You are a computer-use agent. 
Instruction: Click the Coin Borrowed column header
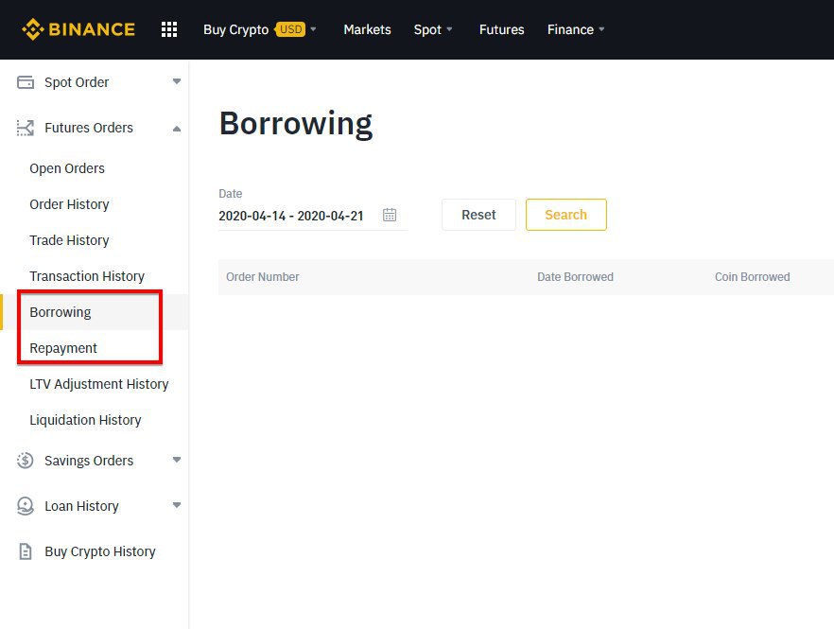[x=752, y=277]
